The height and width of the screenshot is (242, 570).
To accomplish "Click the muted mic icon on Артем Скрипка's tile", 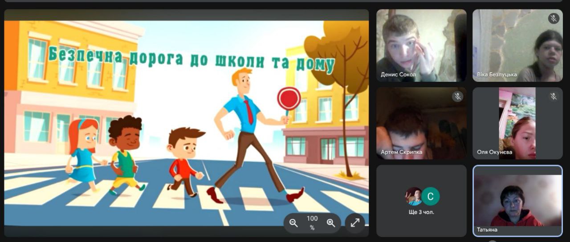I will tap(457, 96).
